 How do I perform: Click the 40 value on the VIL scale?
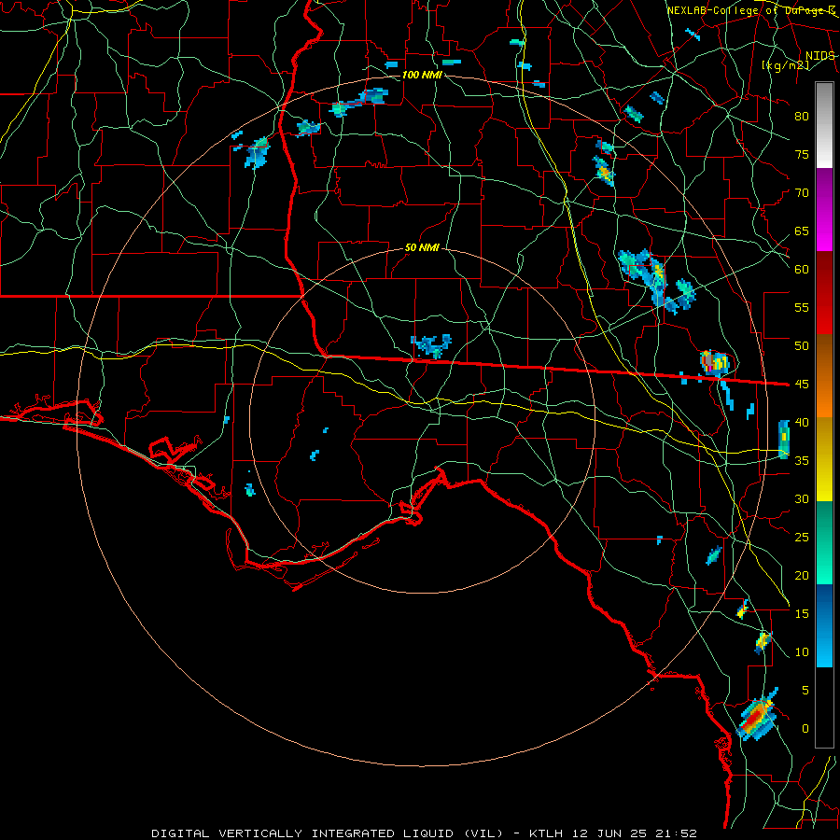(x=802, y=422)
